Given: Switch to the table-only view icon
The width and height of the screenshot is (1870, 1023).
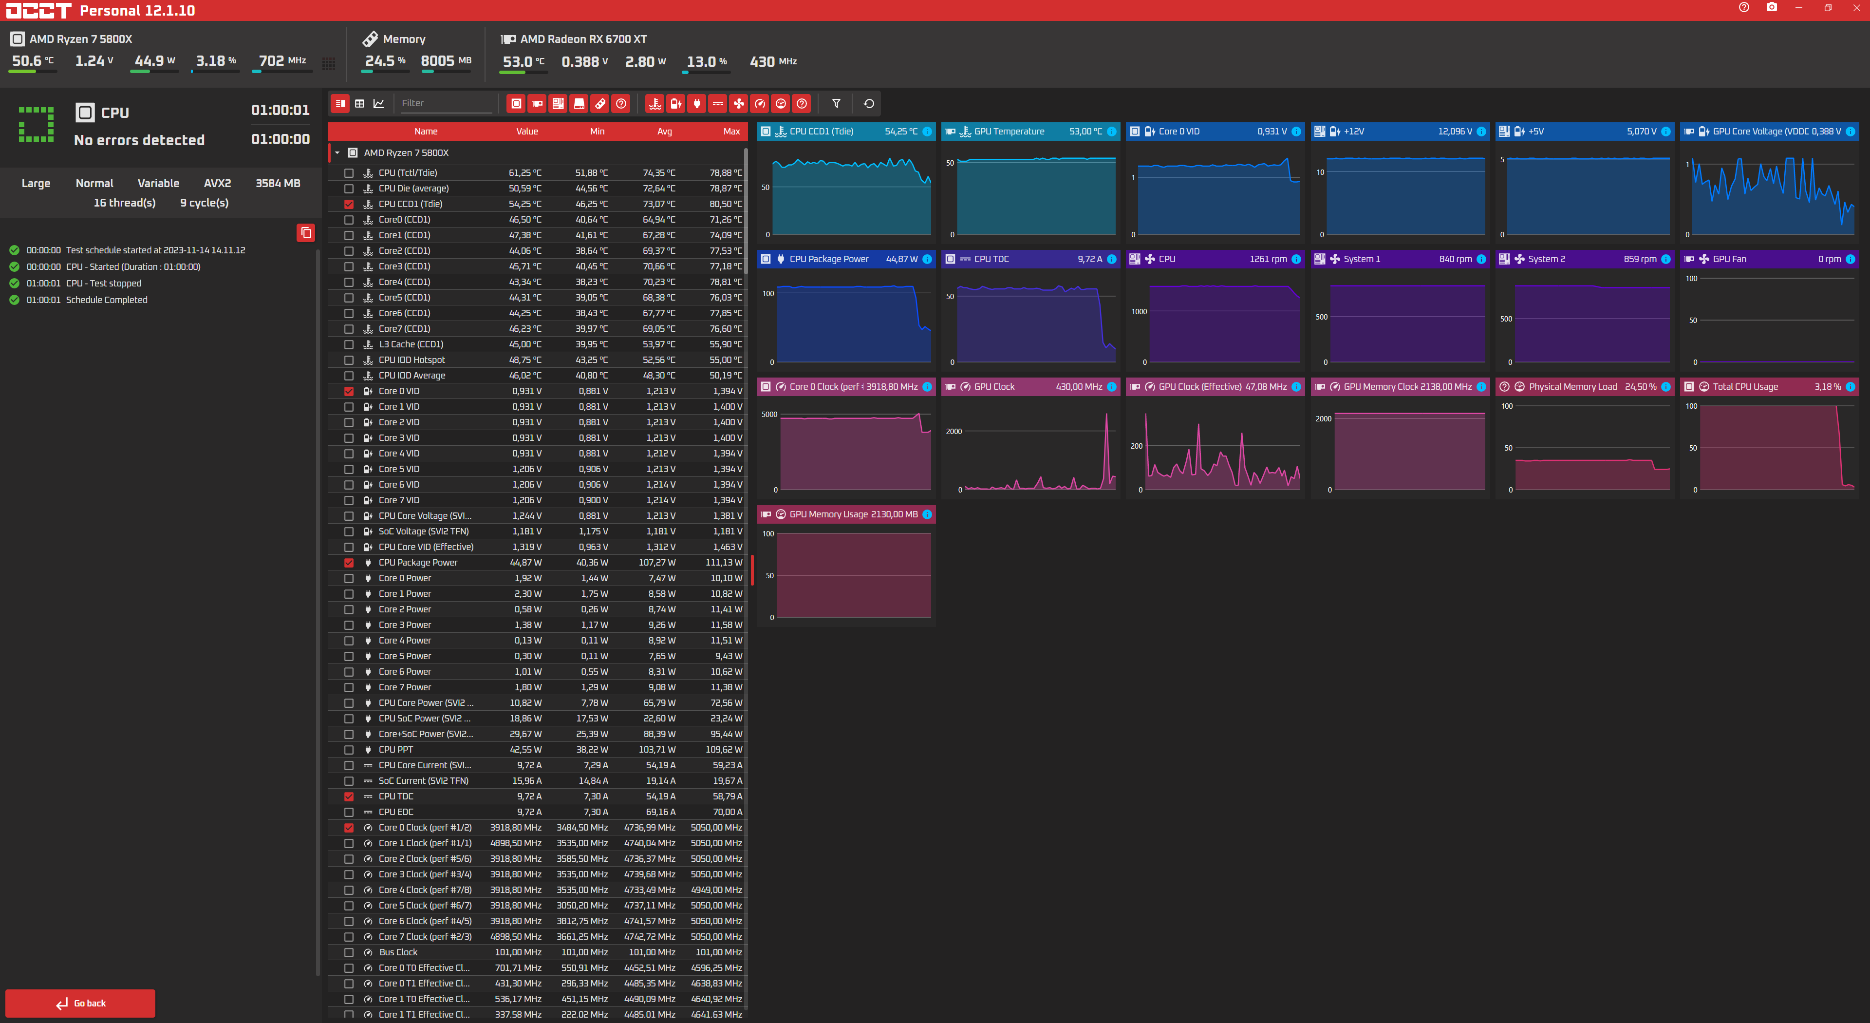Looking at the screenshot, I should (359, 104).
